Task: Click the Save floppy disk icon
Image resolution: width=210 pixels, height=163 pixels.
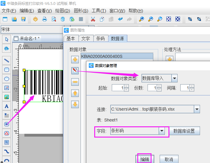Action: point(23,19)
